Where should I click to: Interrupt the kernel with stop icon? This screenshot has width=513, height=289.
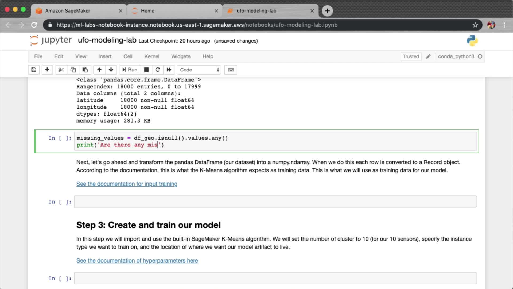tap(146, 70)
